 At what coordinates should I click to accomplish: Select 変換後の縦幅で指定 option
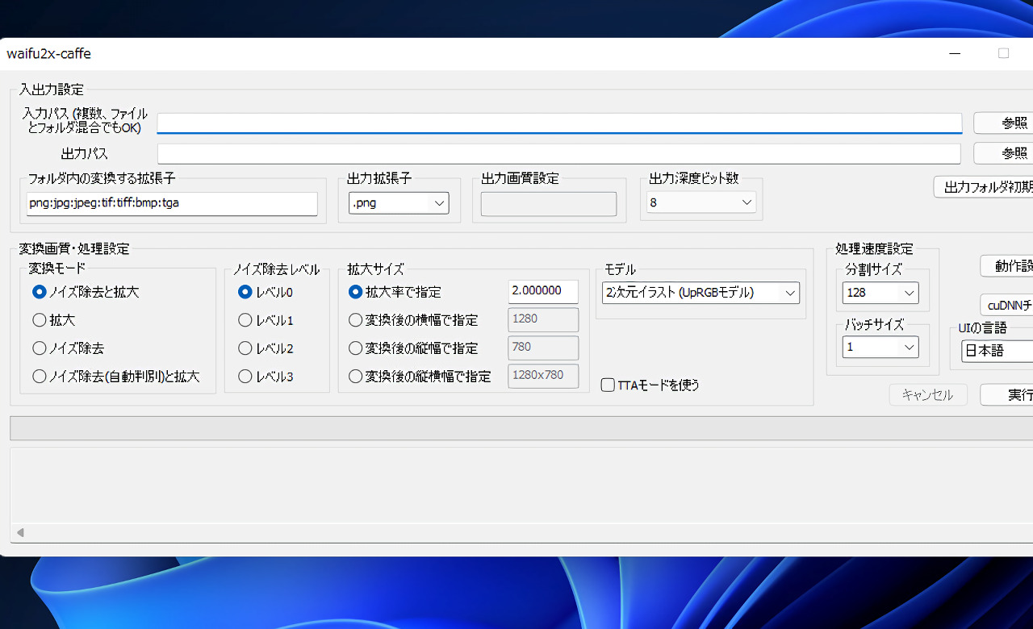coord(413,348)
